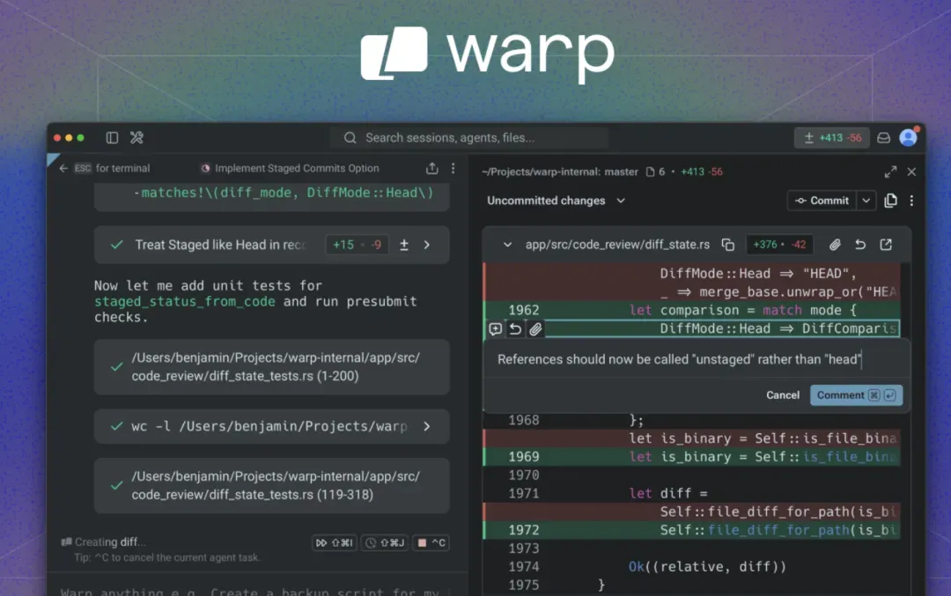
Task: Revert the selected DiffMode::Head line
Action: (515, 328)
